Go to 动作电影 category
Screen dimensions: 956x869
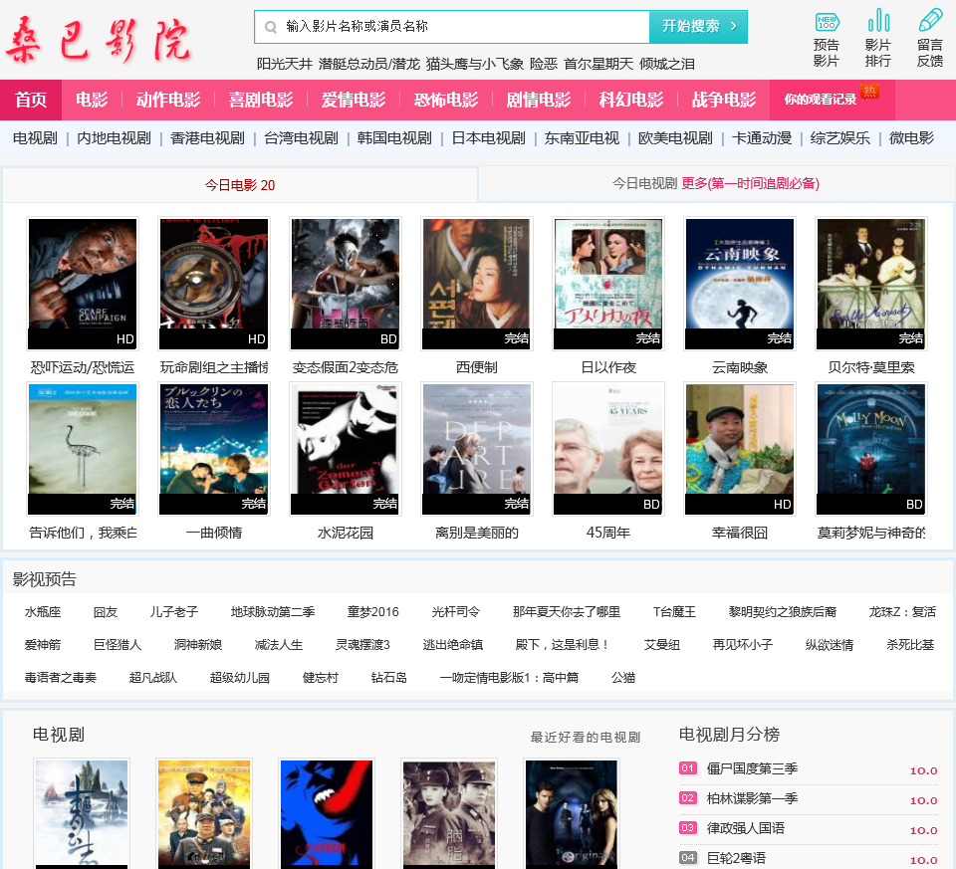[x=168, y=100]
